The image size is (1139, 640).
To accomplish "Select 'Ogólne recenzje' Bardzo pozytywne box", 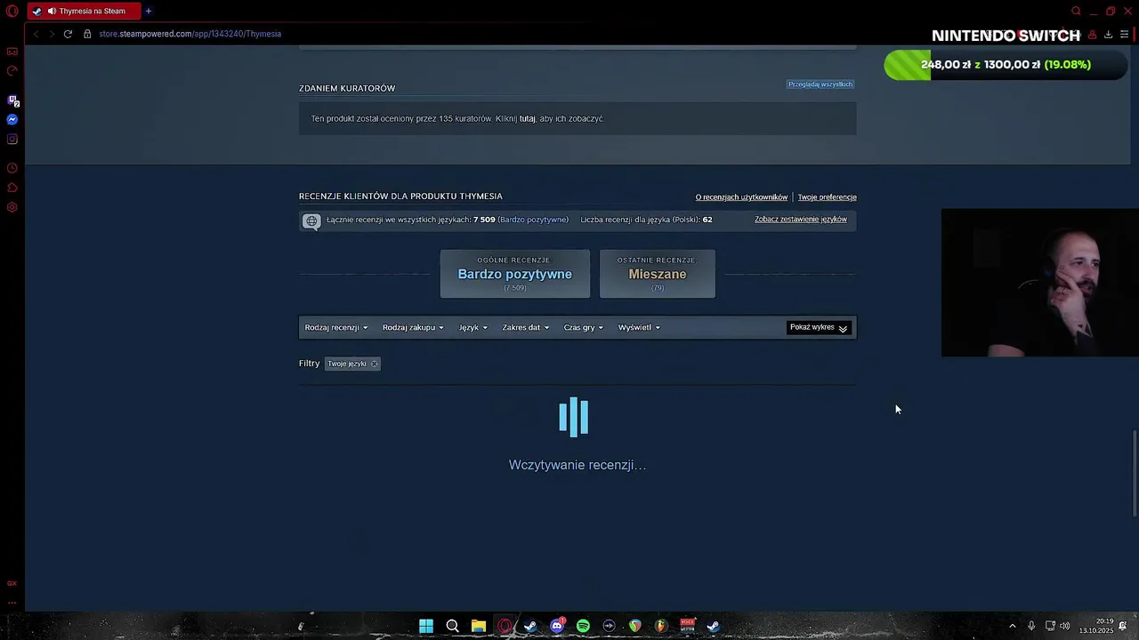I will (x=515, y=274).
